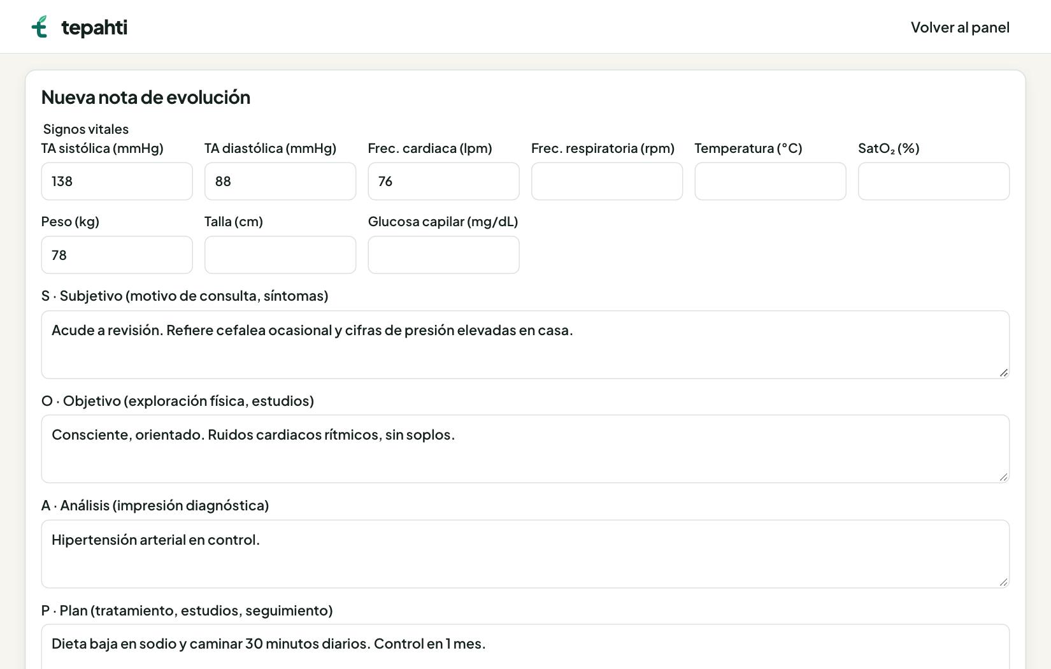This screenshot has height=669, width=1051.
Task: Click the Frec. cardiaca field showing 76
Action: click(x=444, y=182)
